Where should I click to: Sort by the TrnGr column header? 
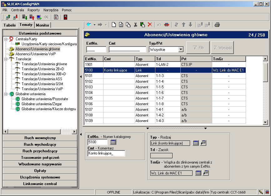click(229, 59)
